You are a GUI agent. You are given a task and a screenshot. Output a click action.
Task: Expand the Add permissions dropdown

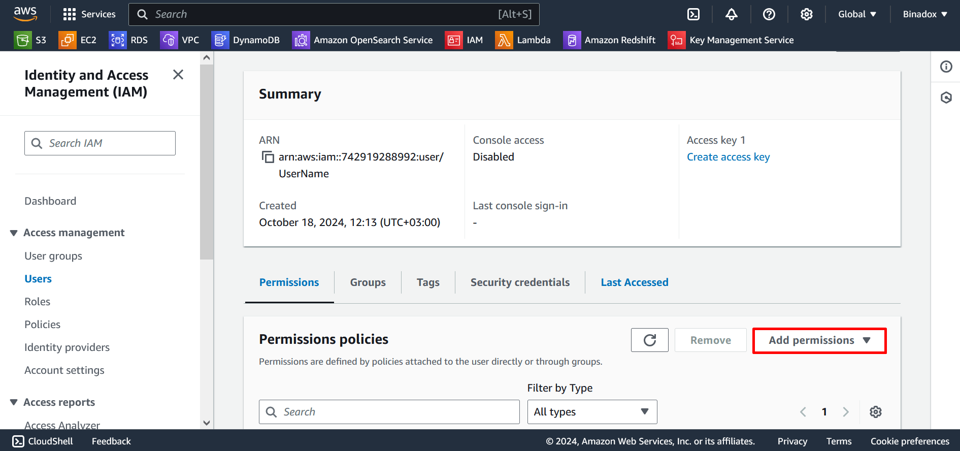(819, 340)
